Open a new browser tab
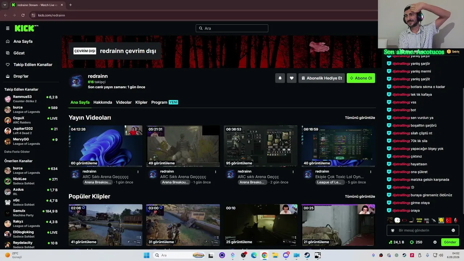Viewport: 464px width, 261px height. pyautogui.click(x=70, y=5)
